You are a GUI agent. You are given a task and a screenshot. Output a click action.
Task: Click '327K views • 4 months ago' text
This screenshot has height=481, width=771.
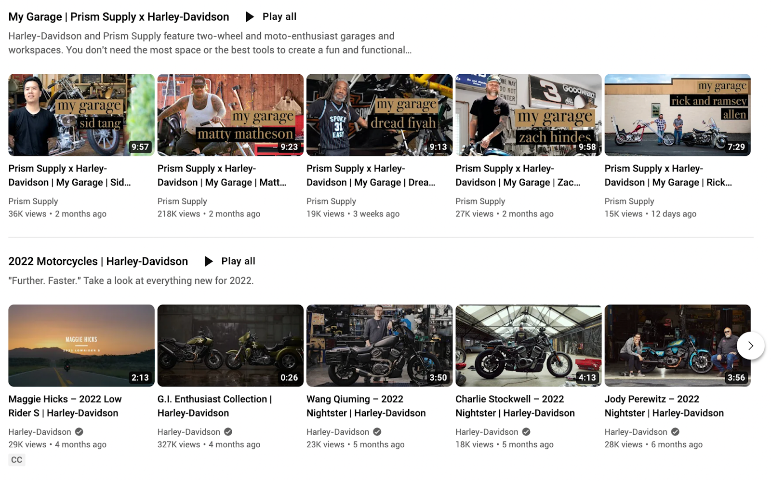tap(209, 444)
